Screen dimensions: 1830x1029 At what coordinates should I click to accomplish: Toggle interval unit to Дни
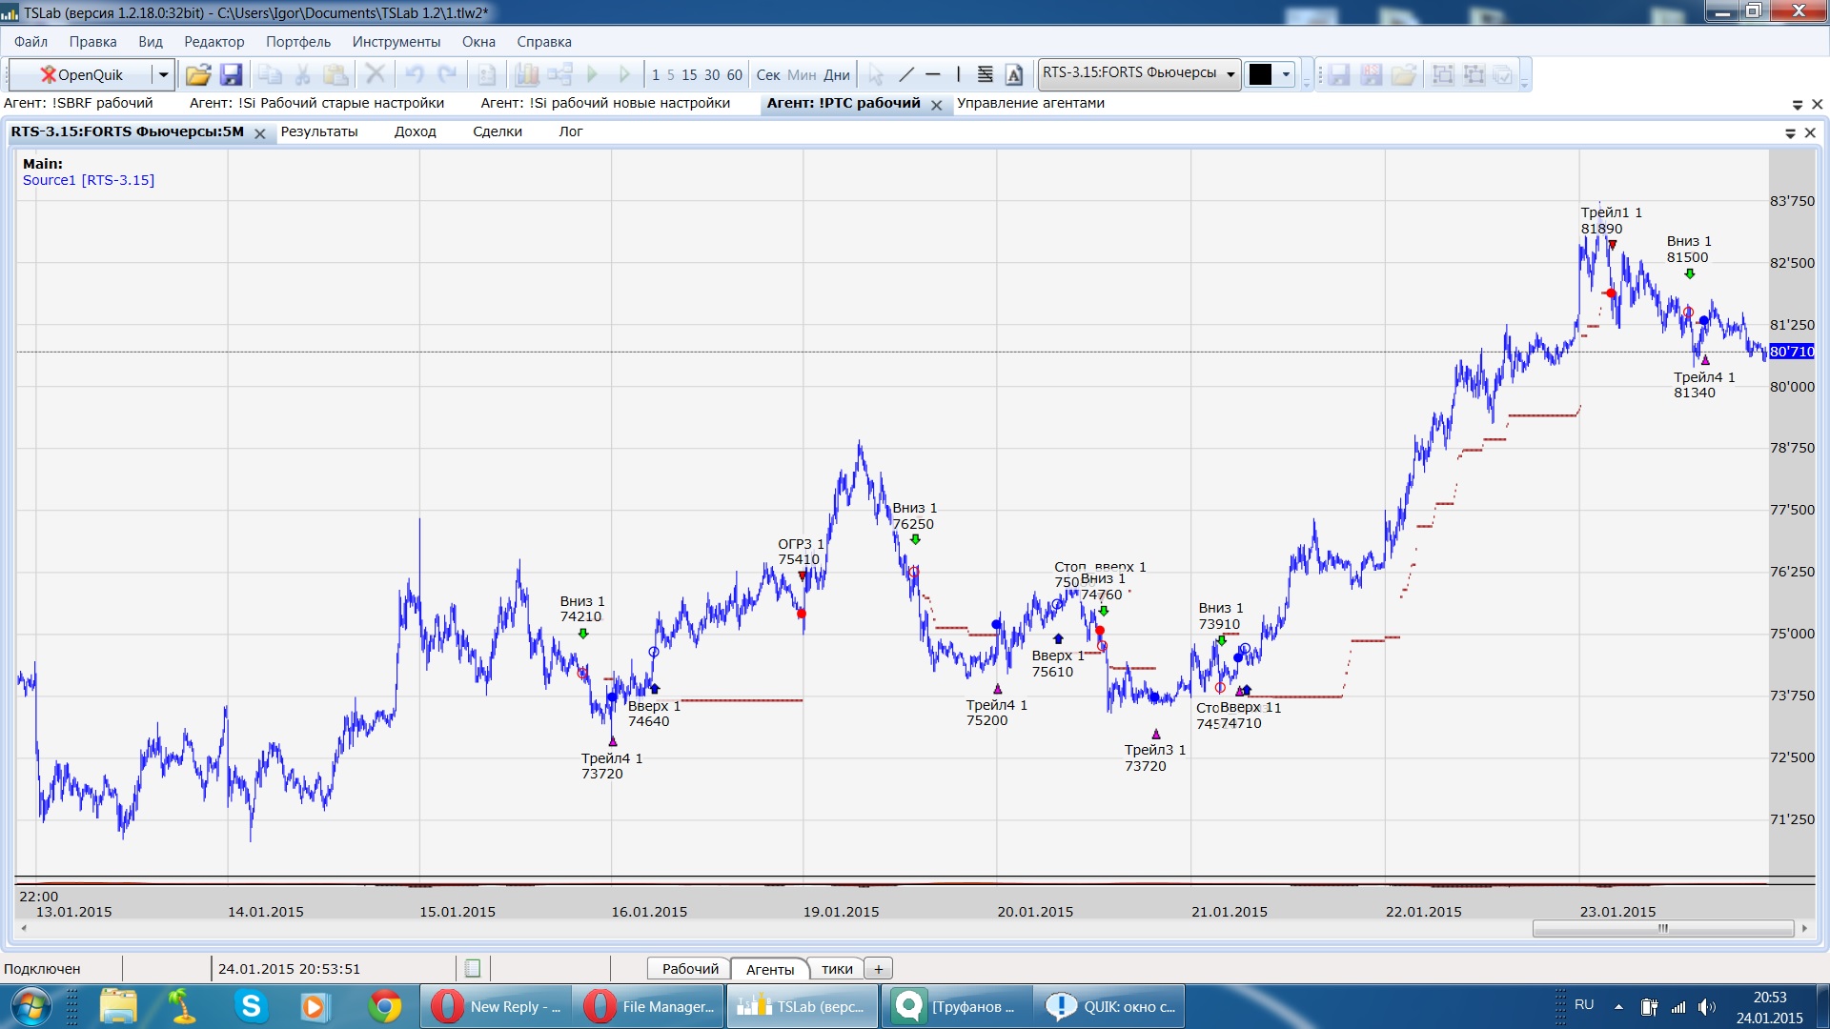(x=836, y=75)
